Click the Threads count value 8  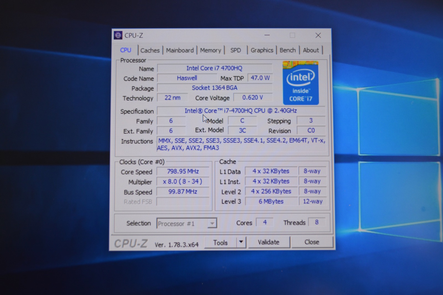click(x=317, y=222)
